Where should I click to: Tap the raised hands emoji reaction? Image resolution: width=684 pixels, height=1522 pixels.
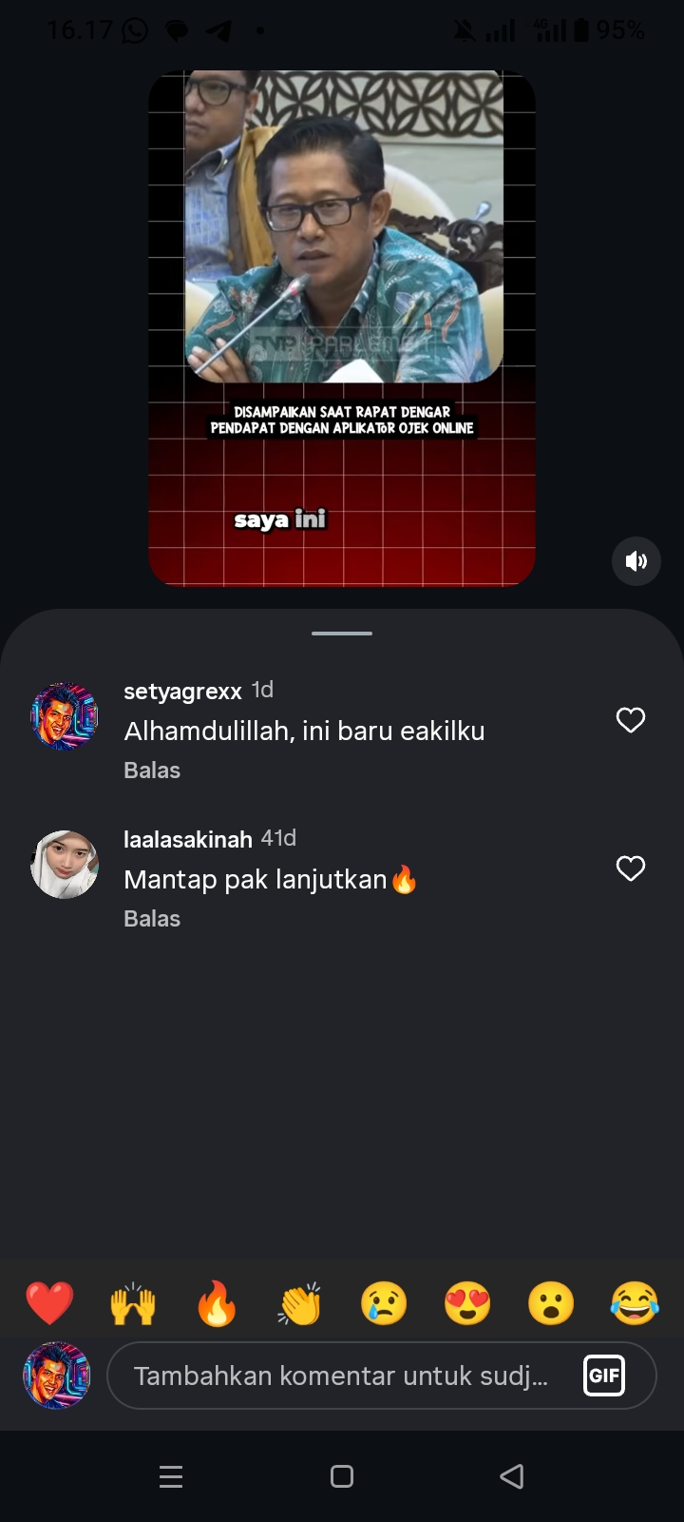pyautogui.click(x=133, y=1303)
